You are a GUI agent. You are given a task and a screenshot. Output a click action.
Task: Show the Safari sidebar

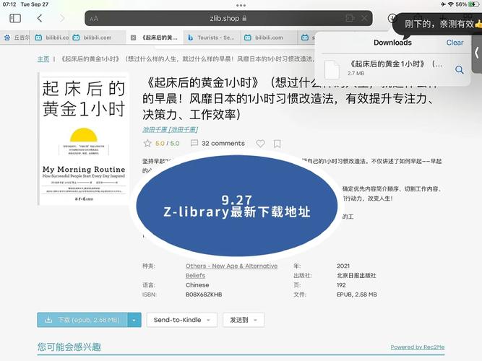15,18
